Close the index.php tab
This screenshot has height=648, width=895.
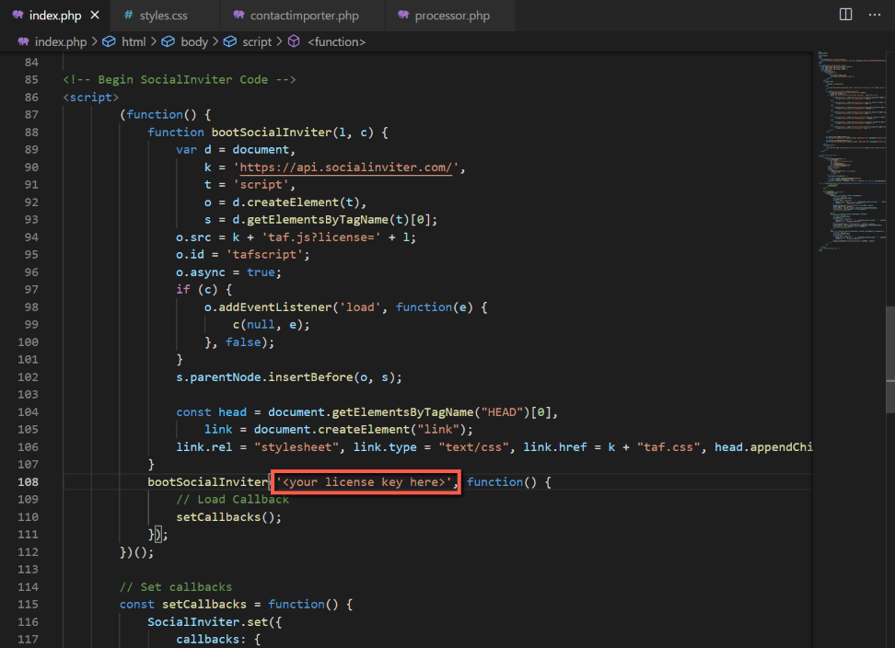95,16
